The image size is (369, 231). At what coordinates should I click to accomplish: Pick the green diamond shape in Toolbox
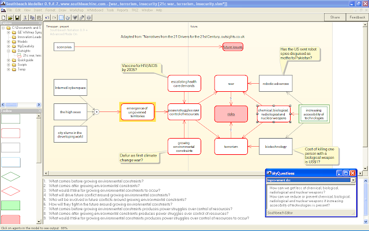click(x=10, y=176)
